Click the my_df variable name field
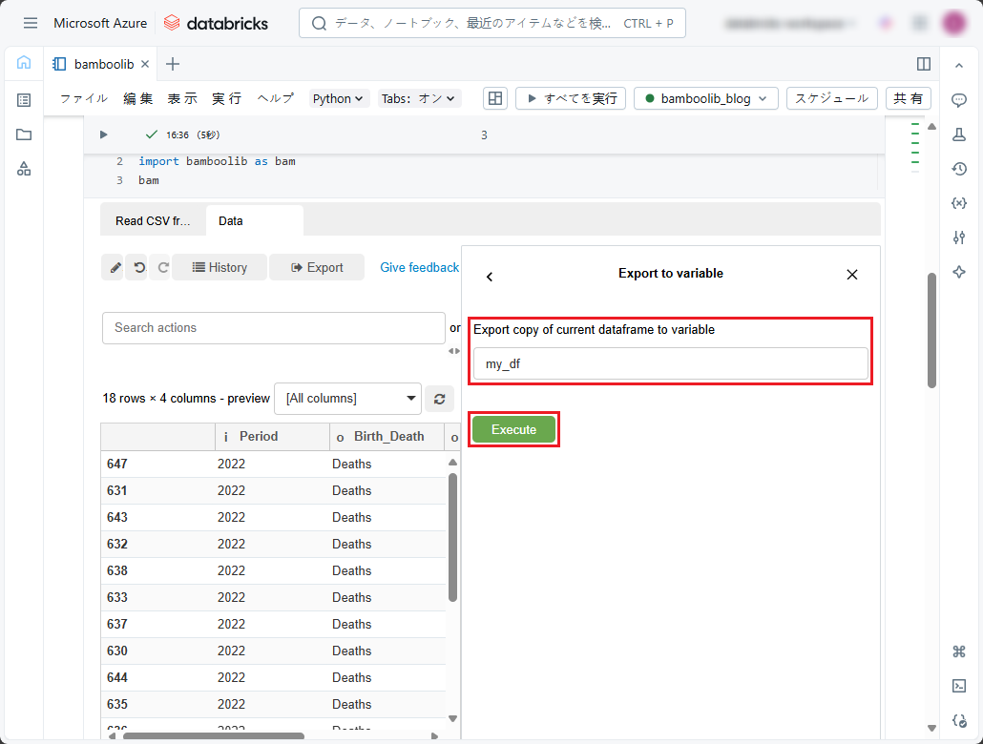The image size is (983, 744). (x=670, y=363)
